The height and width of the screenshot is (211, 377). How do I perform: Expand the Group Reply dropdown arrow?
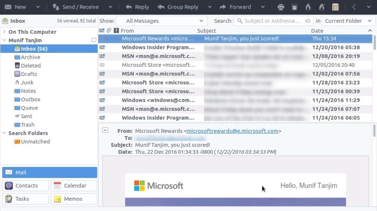(210, 7)
